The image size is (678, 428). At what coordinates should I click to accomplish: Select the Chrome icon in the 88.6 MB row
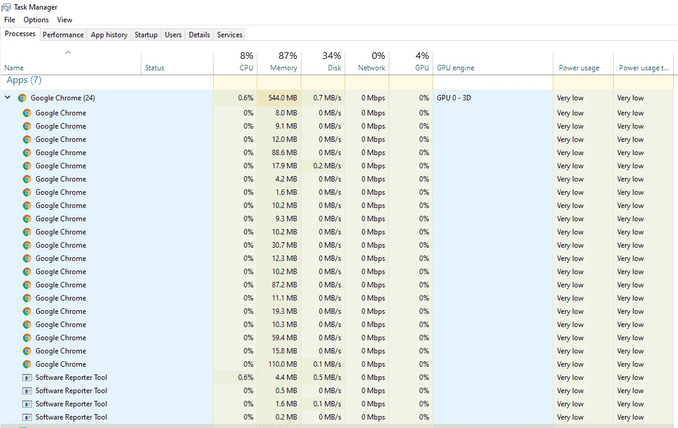point(27,153)
